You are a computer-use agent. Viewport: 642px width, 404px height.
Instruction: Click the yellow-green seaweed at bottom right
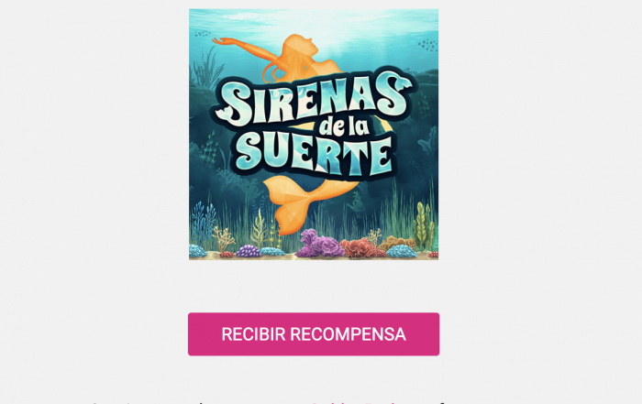coord(424,224)
